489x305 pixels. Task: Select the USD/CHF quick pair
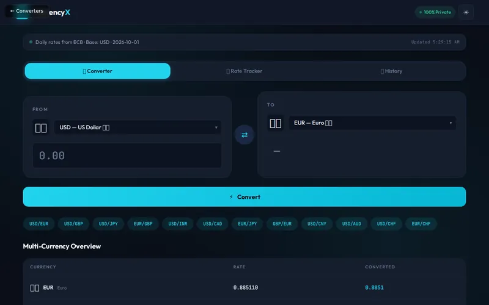click(386, 224)
